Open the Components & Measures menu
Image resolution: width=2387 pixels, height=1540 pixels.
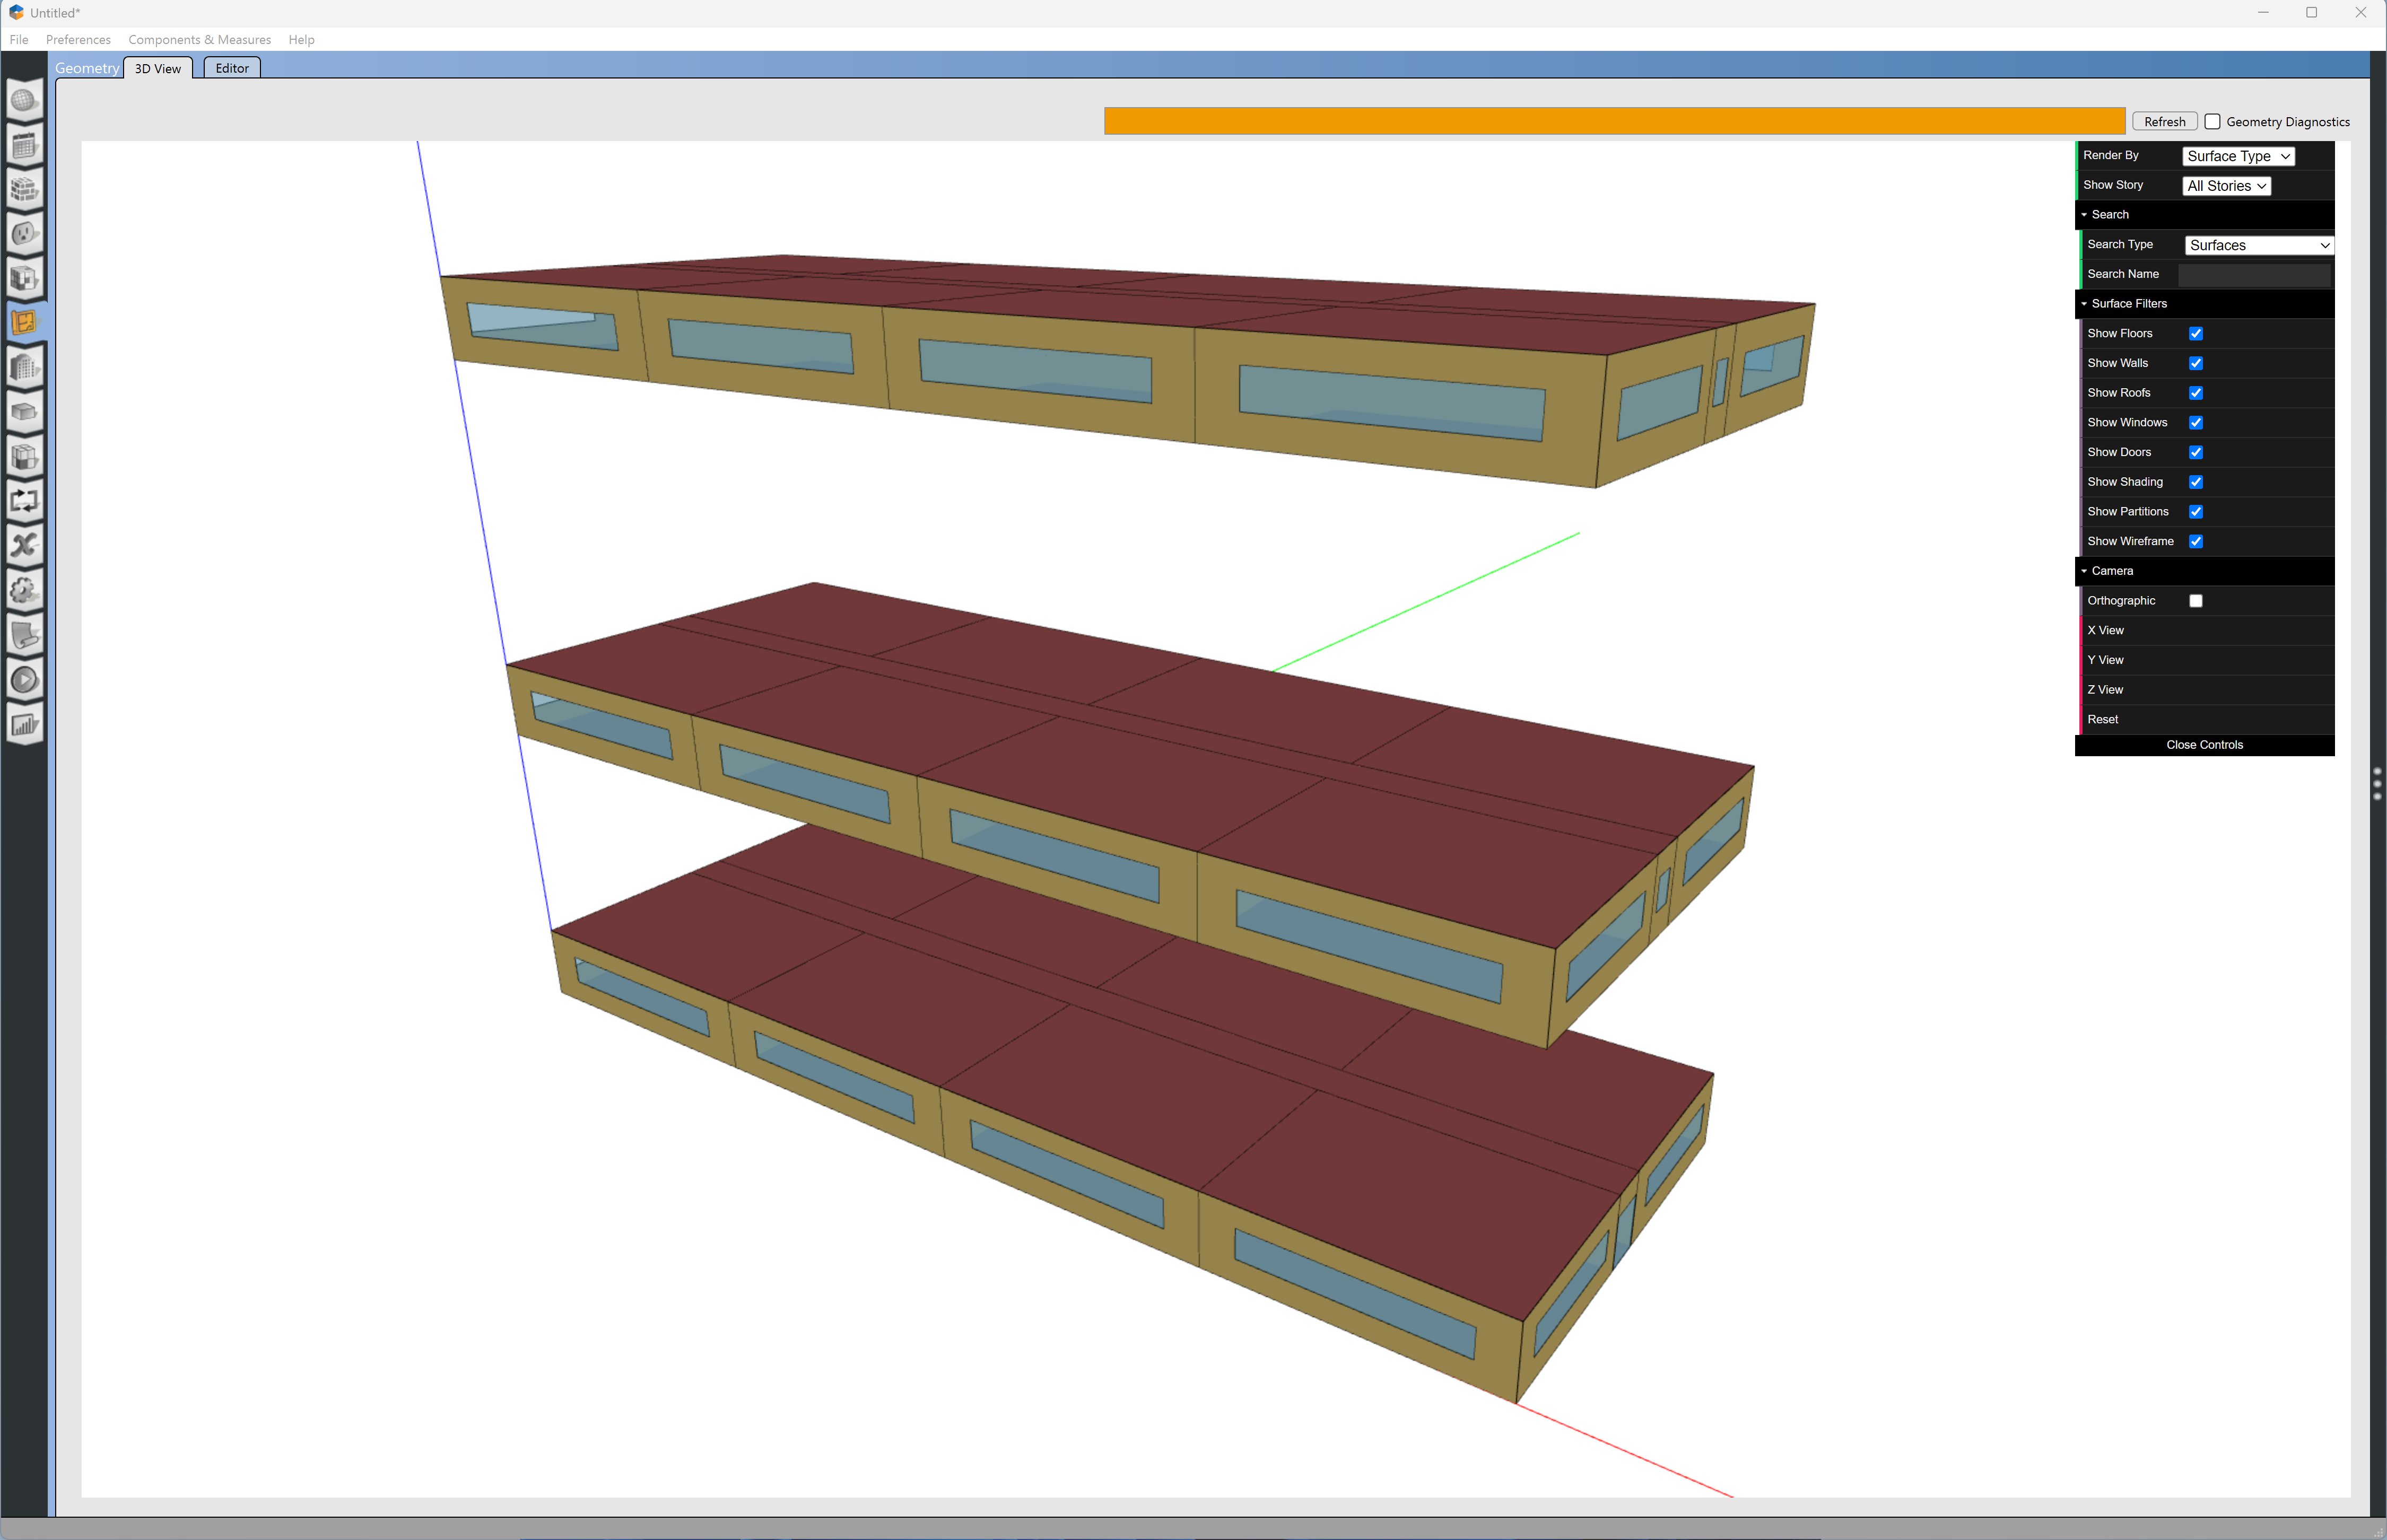199,40
